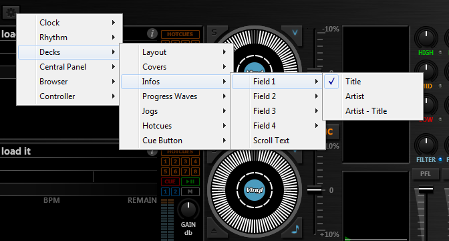
Task: Click the M button on bottom deck
Action: click(190, 191)
